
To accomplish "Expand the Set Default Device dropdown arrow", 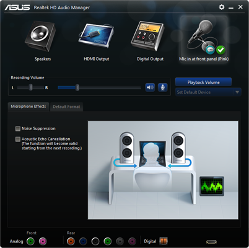I will 237,92.
